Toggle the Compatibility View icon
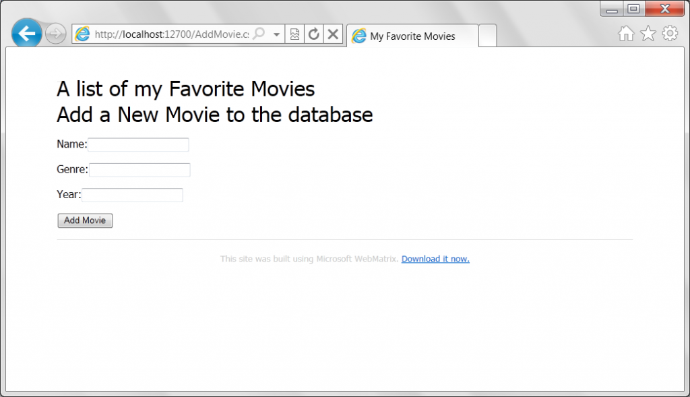Viewport: 690px width, 397px height. tap(294, 34)
